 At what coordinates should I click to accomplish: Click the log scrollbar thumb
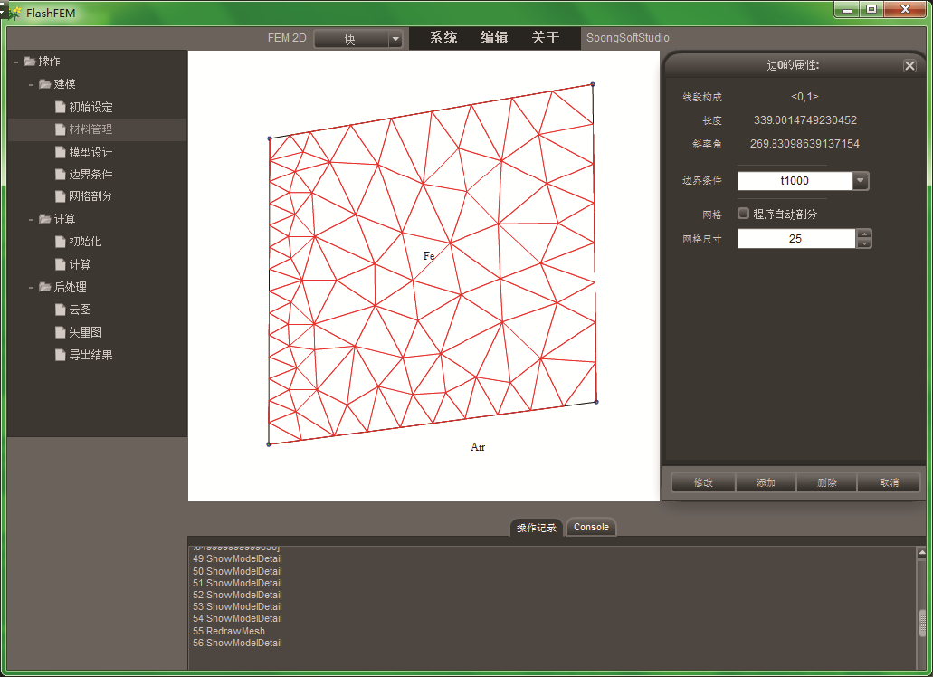tap(922, 623)
